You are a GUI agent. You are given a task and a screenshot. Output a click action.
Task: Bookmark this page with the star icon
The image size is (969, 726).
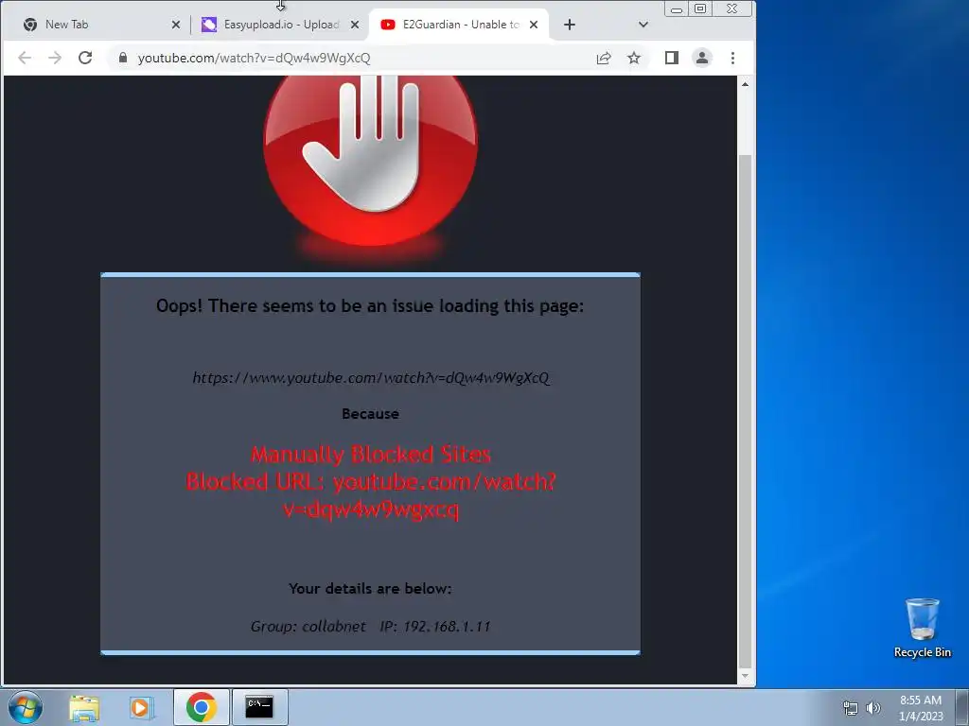[634, 58]
